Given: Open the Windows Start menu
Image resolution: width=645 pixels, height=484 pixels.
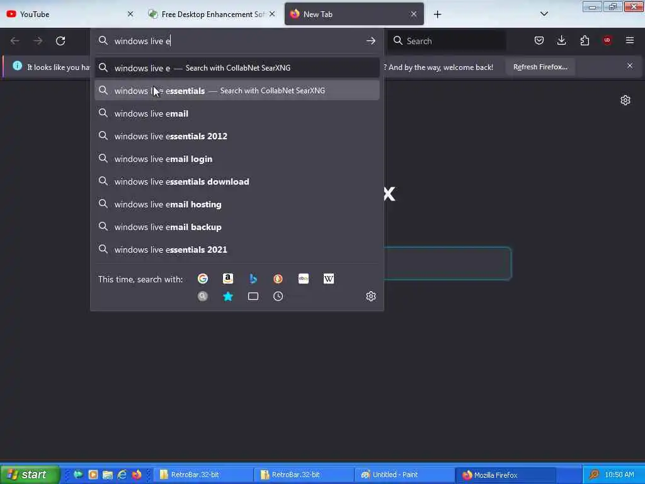Looking at the screenshot, I should [x=30, y=475].
